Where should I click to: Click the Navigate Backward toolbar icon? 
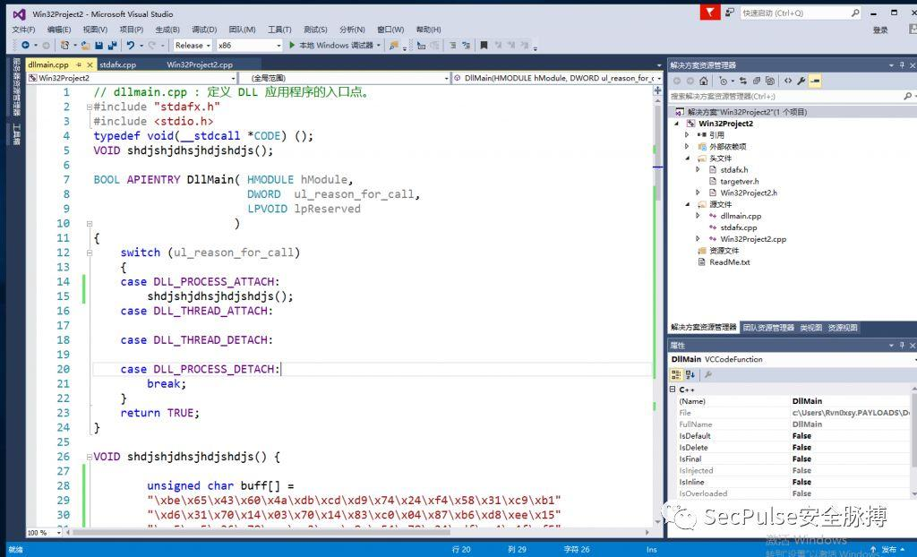tap(25, 45)
